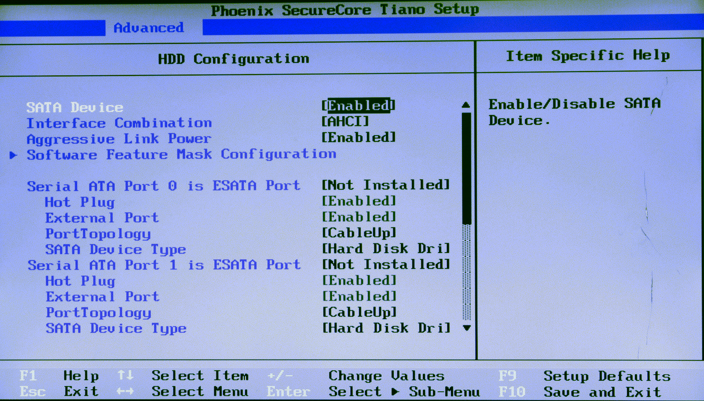Select PortTopology label under Serial ATA Port 1
The height and width of the screenshot is (401, 704).
tap(99, 313)
